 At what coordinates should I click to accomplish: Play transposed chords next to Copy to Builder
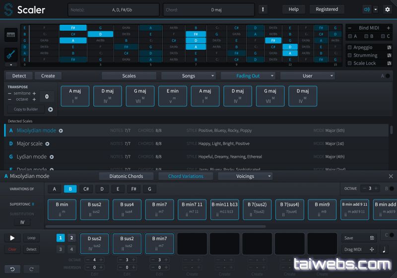click(51, 109)
